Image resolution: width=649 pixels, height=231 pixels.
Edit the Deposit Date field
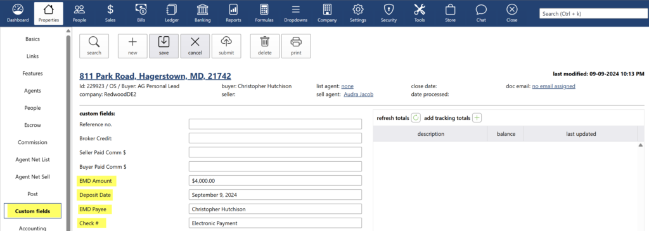tap(275, 195)
